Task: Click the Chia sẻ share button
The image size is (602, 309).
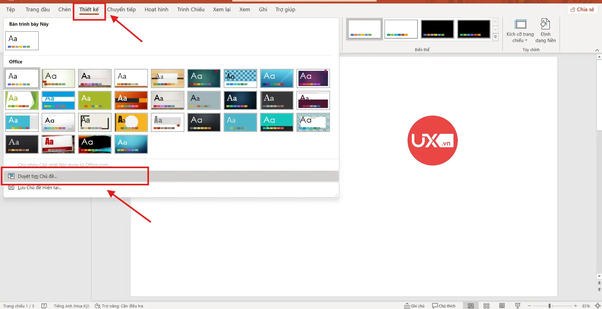Action: tap(582, 9)
